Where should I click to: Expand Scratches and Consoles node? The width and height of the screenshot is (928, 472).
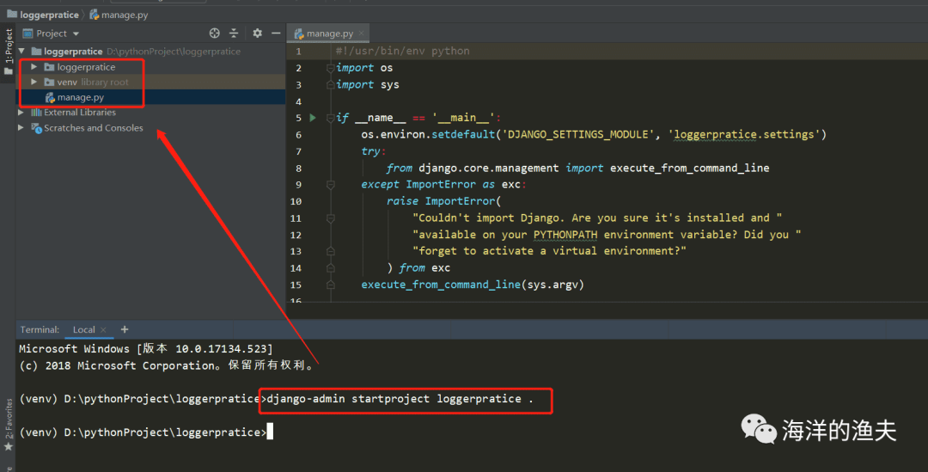click(21, 127)
